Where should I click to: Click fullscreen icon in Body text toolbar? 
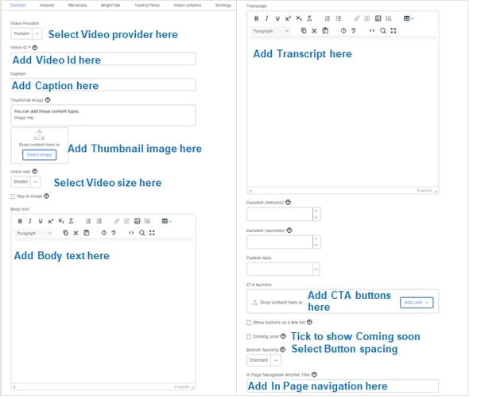[x=151, y=233]
